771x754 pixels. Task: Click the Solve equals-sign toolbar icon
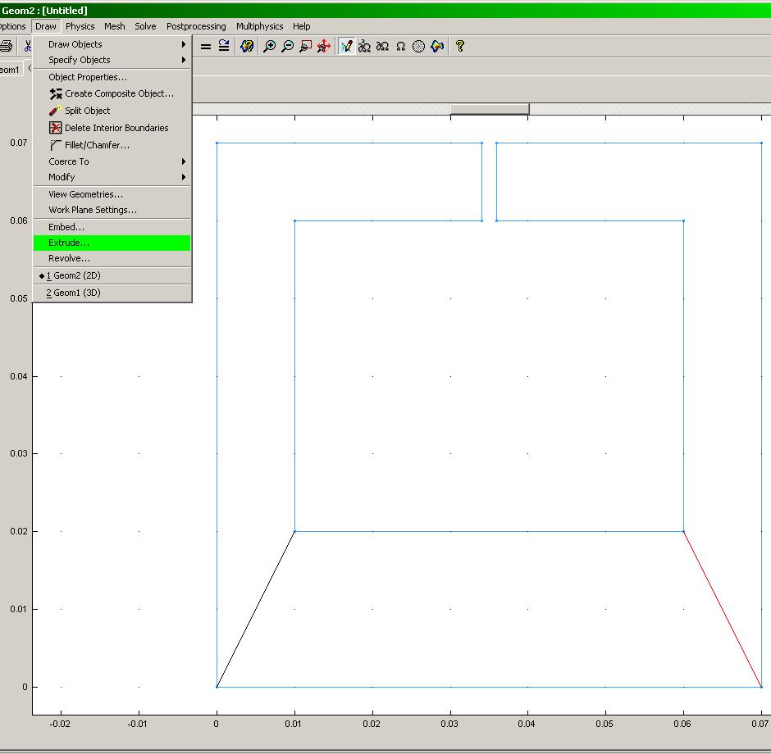pos(206,47)
